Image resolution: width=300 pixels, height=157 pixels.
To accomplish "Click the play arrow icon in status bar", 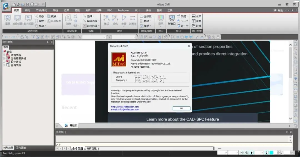I will (x=252, y=153).
